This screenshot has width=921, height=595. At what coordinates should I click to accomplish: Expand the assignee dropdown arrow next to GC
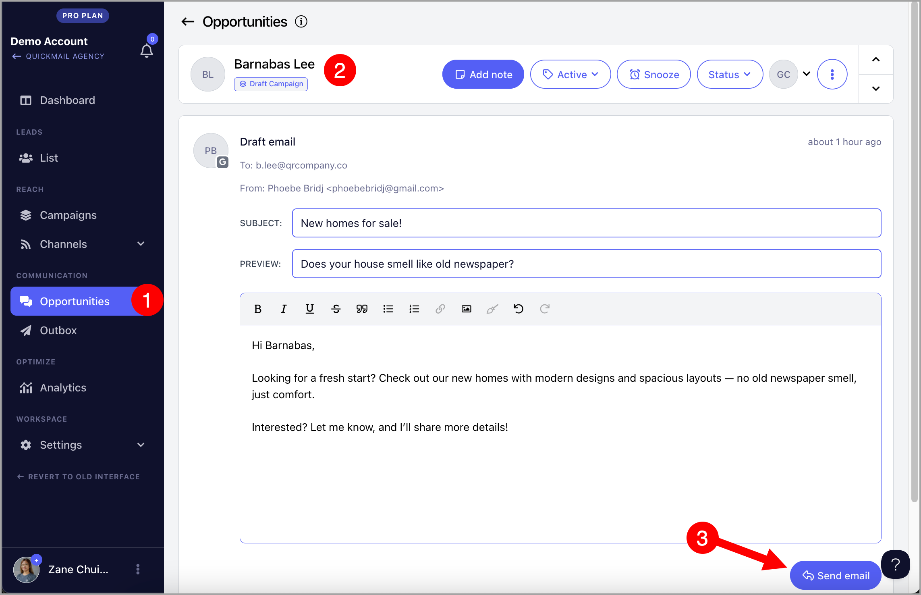click(807, 74)
